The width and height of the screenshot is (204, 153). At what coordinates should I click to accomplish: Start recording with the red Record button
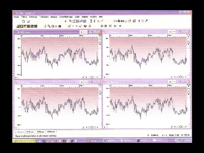(120, 26)
